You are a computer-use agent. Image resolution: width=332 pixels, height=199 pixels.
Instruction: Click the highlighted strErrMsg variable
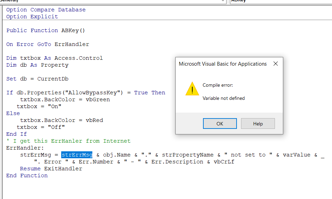[x=77, y=155]
